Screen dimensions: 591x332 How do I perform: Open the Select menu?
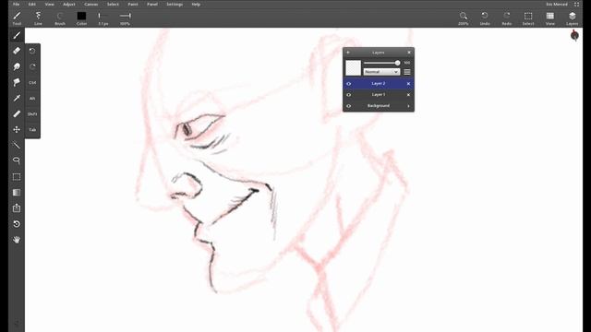113,4
